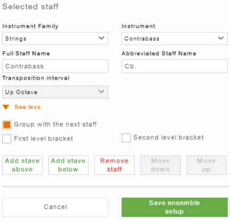Click the Full Staff Name field
Screen dimensions: 230x220
pyautogui.click(x=55, y=66)
